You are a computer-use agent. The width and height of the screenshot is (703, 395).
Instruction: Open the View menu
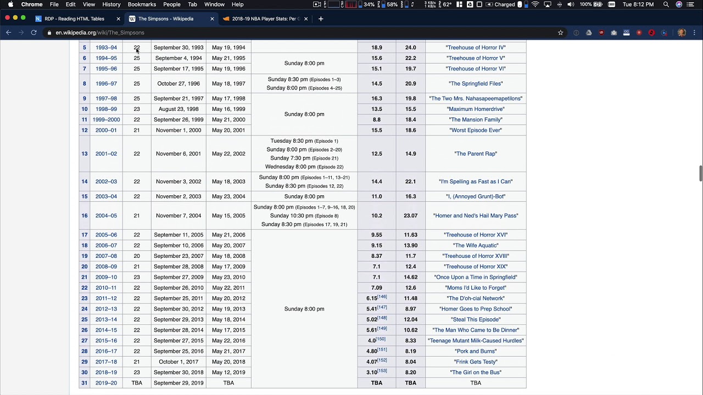(88, 4)
